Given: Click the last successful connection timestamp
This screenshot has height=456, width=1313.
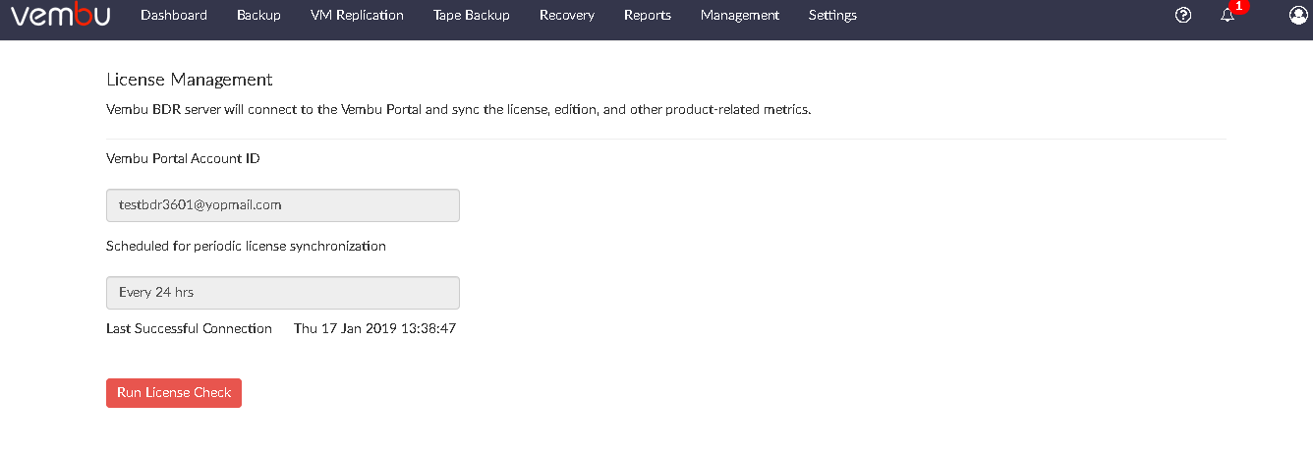Looking at the screenshot, I should point(374,329).
